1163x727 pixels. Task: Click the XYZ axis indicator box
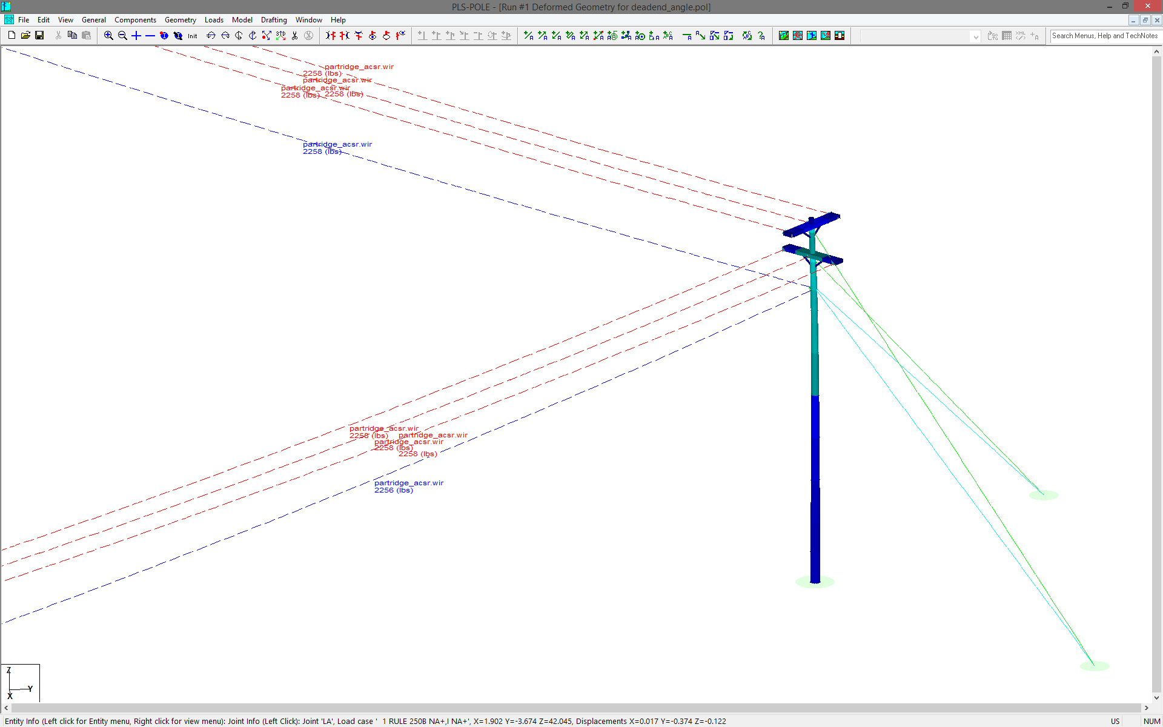click(x=21, y=683)
